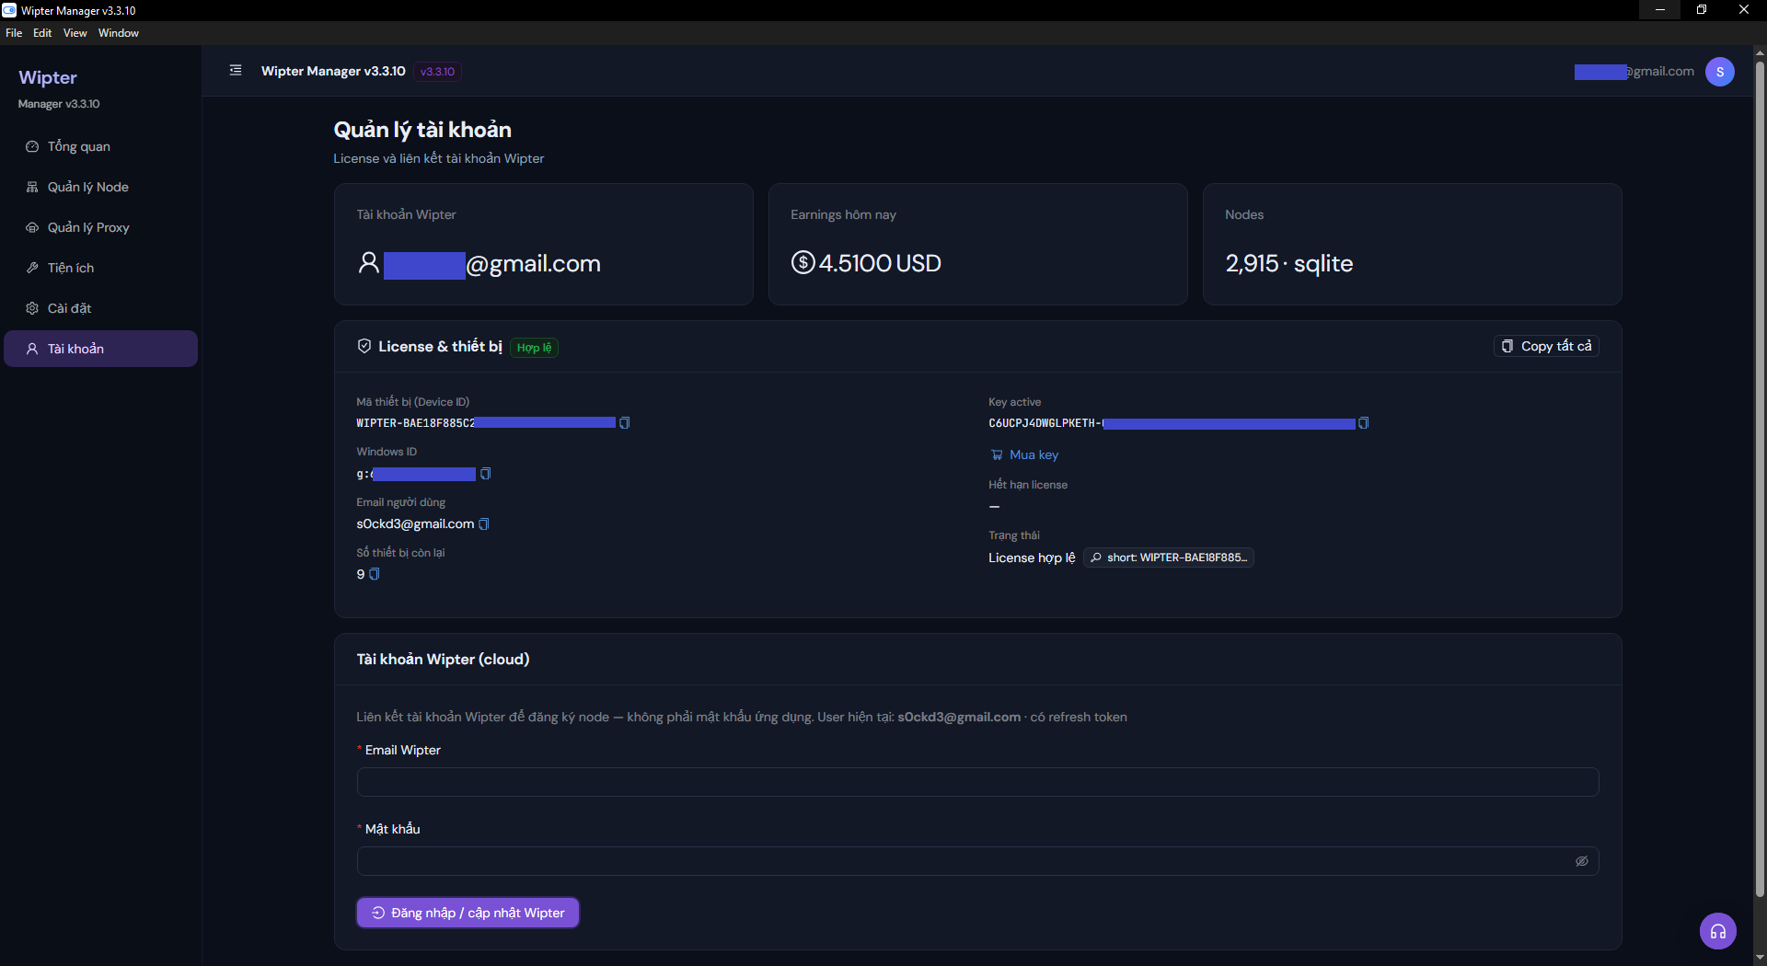The width and height of the screenshot is (1767, 966).
Task: Toggle password visibility eye icon
Action: (1581, 861)
